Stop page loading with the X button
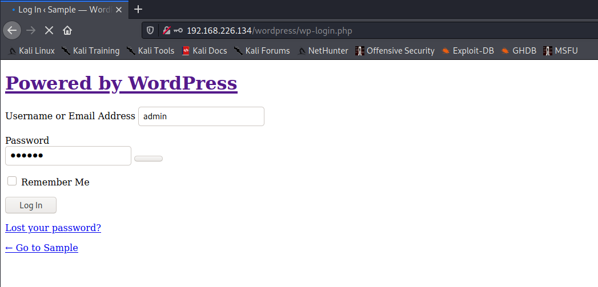598x287 pixels. pyautogui.click(x=49, y=30)
